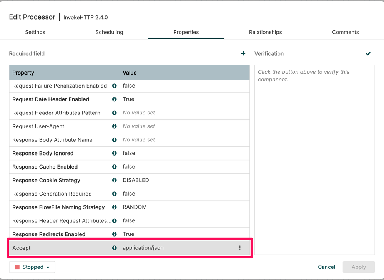Edit the application/json value for Accept
Image resolution: width=384 pixels, height=280 pixels.
(x=143, y=248)
